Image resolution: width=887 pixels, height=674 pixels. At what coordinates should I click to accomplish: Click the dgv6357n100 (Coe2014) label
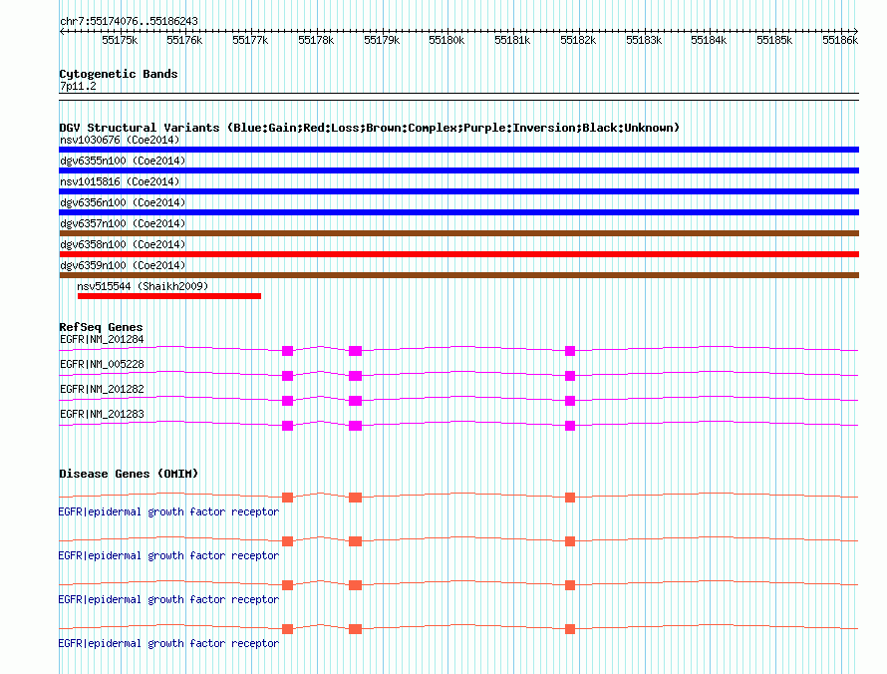pyautogui.click(x=123, y=223)
